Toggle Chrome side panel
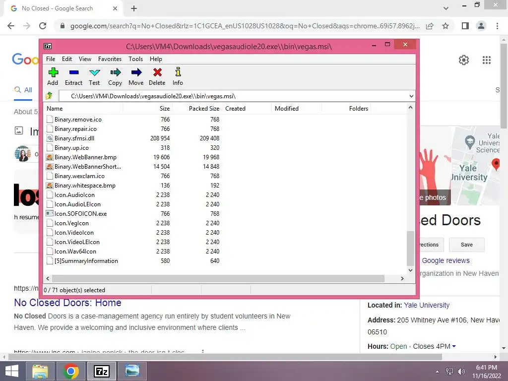The height and width of the screenshot is (381, 508). coord(465,26)
